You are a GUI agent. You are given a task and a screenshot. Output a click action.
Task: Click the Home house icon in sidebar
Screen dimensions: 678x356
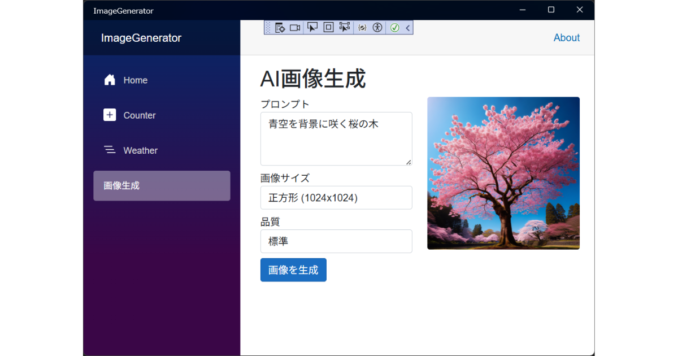[110, 80]
